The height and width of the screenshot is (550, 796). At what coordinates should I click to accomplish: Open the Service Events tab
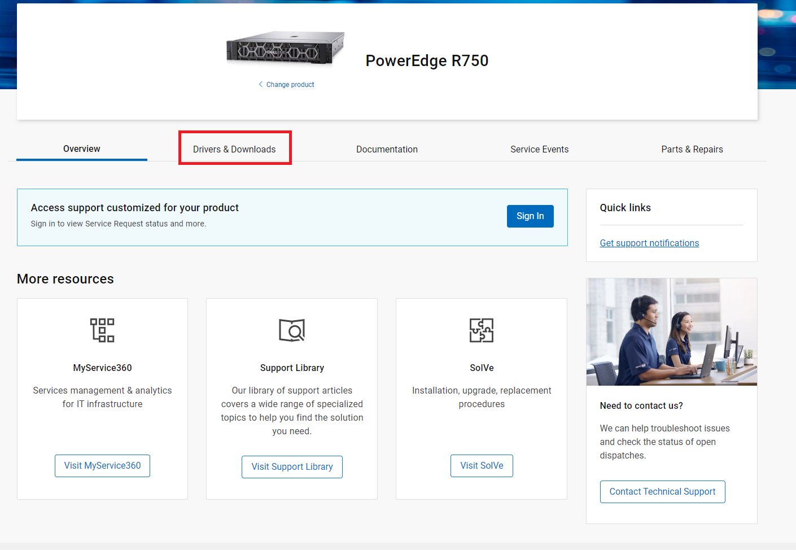point(539,149)
